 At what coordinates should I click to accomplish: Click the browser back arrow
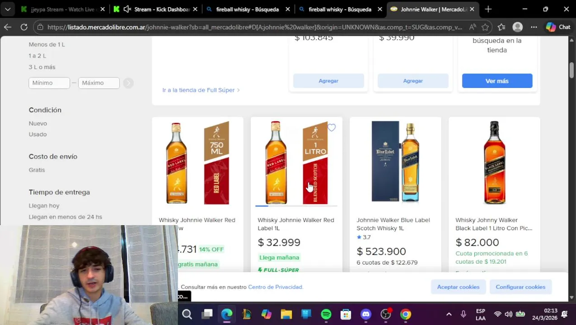[x=8, y=27]
